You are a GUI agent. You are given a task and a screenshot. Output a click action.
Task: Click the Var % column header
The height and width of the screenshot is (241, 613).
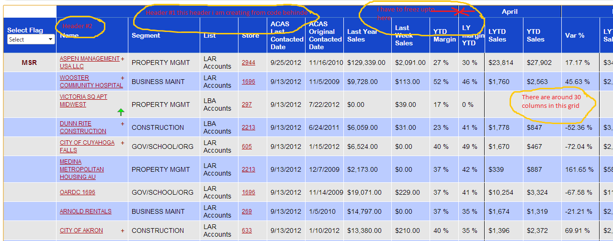[x=575, y=35]
